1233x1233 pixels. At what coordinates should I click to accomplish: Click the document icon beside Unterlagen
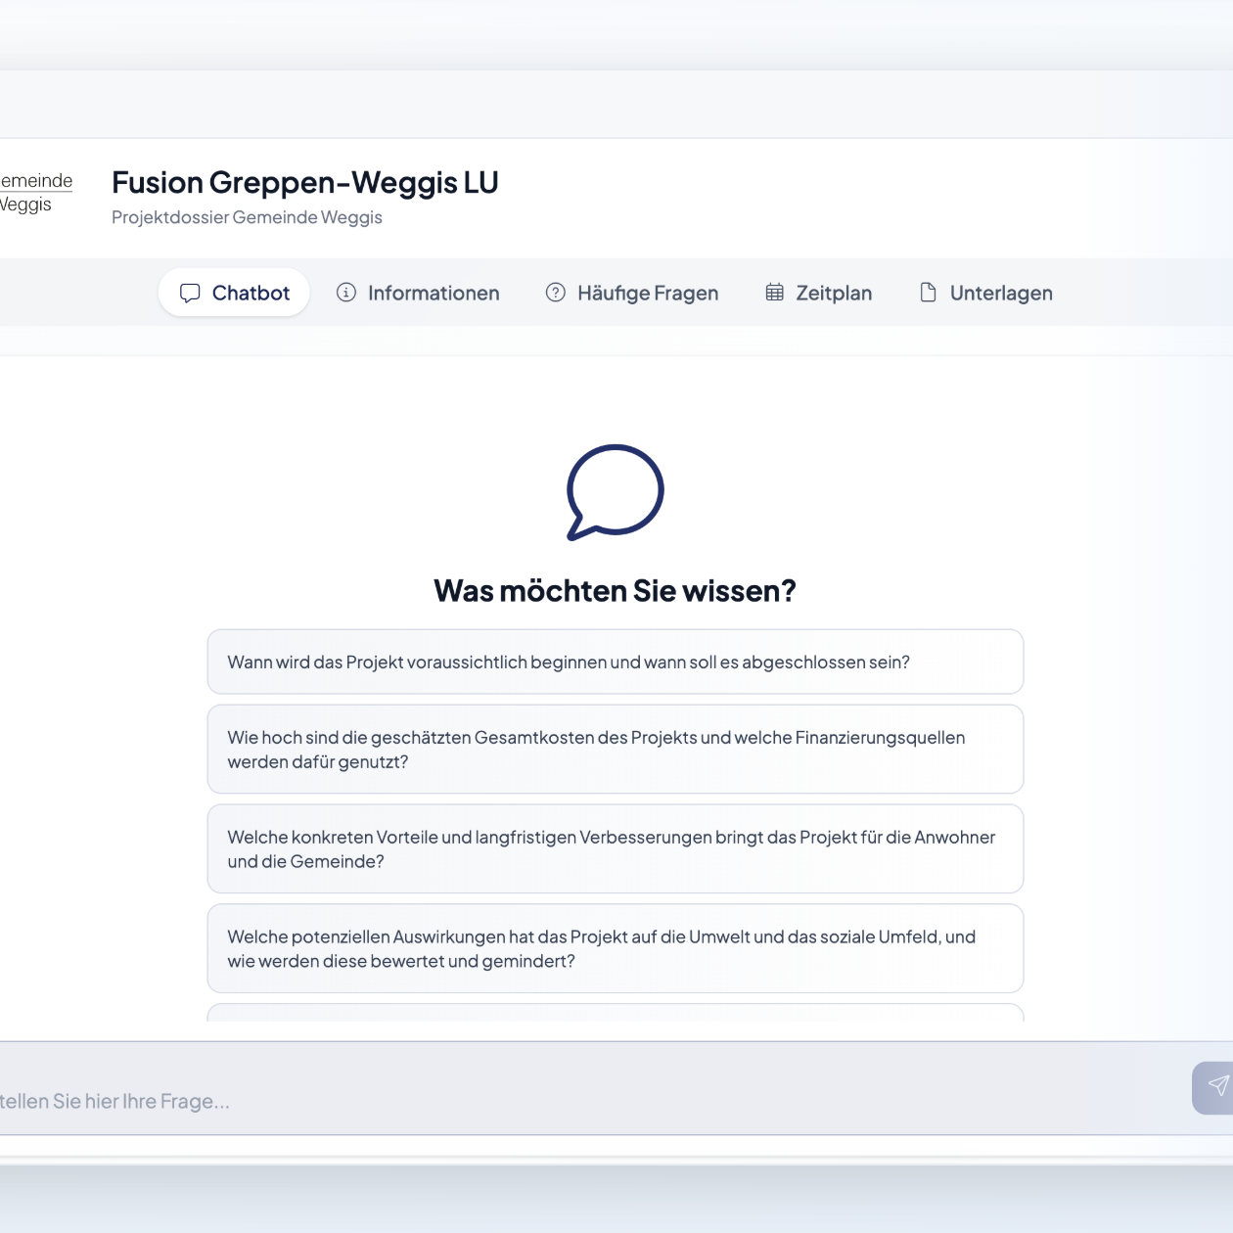928,293
